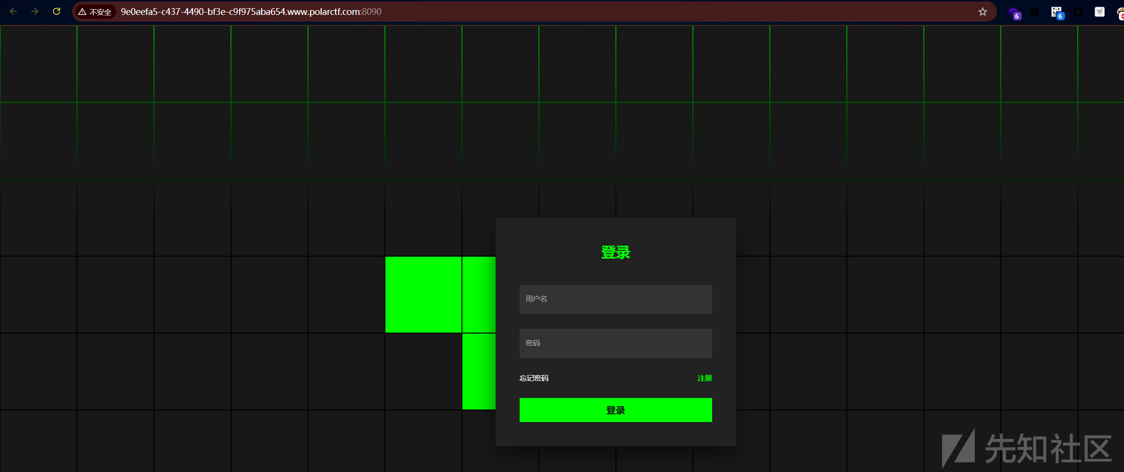
Task: Open the 注册 register link
Action: coord(704,378)
